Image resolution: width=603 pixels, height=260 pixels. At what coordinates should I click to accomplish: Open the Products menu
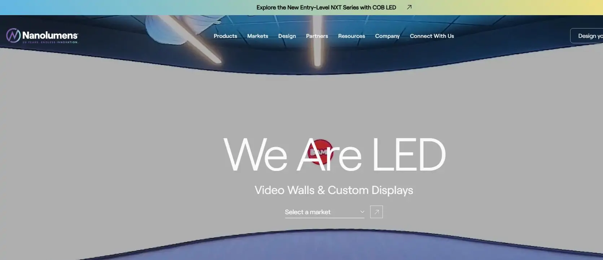[225, 36]
